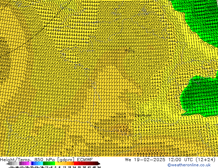The width and height of the screenshot is (218, 168).
Task: Pick the cyan legend swatch
Action: pos(42,164)
